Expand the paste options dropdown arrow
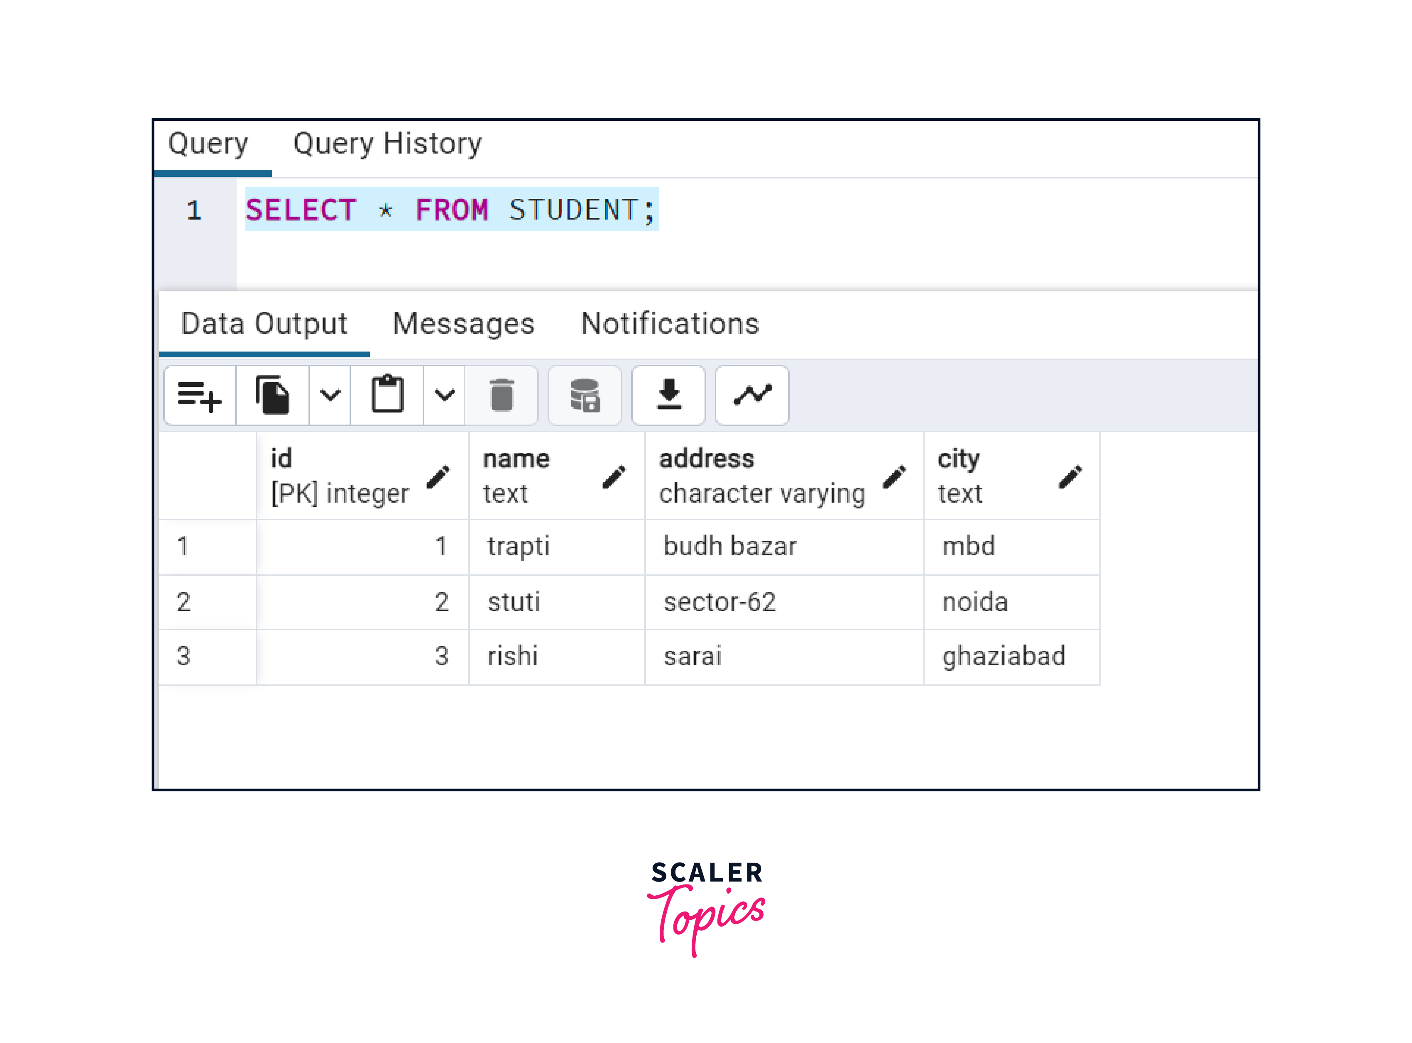The width and height of the screenshot is (1412, 1043). click(x=445, y=396)
